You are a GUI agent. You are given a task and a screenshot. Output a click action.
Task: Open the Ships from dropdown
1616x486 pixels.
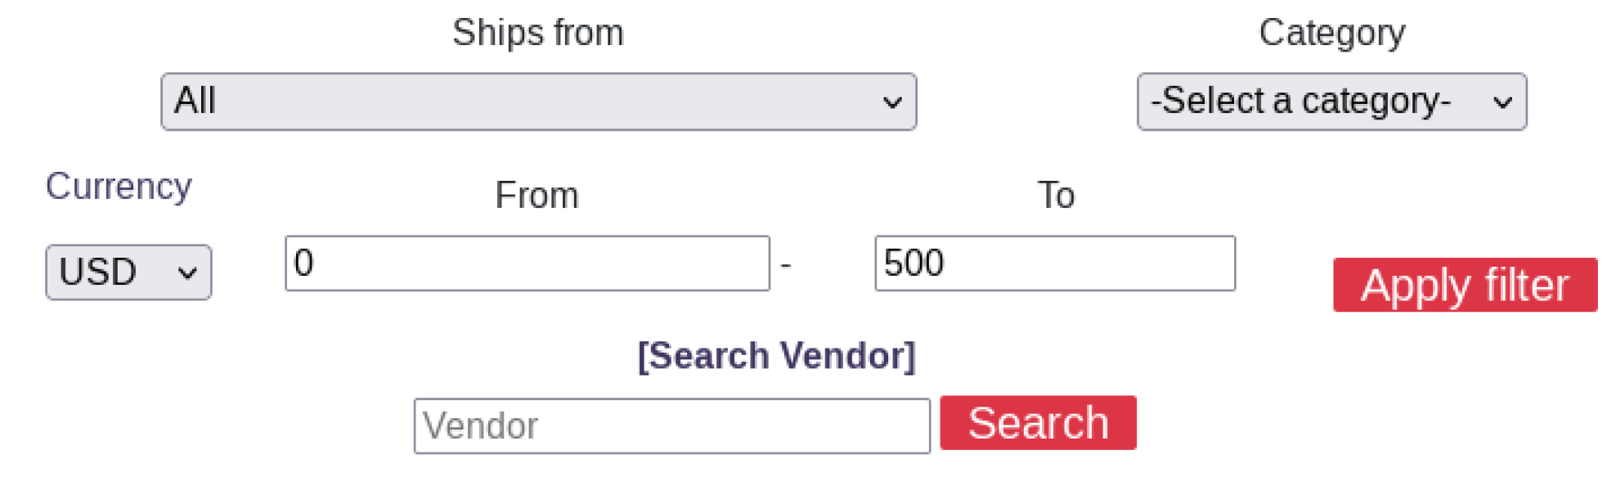[x=537, y=101]
